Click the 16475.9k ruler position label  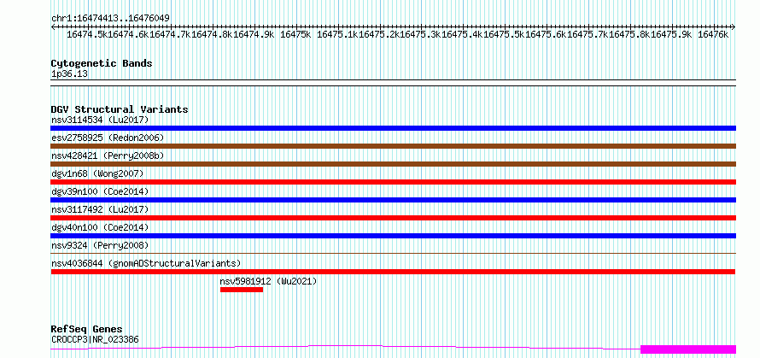tap(671, 34)
